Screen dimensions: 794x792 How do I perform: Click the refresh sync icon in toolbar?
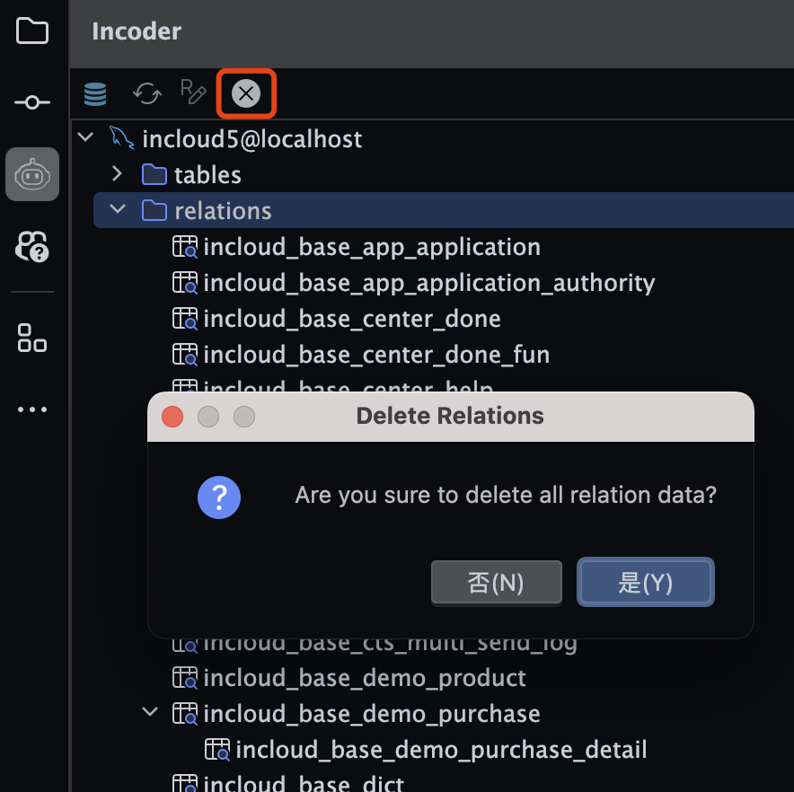pos(146,93)
